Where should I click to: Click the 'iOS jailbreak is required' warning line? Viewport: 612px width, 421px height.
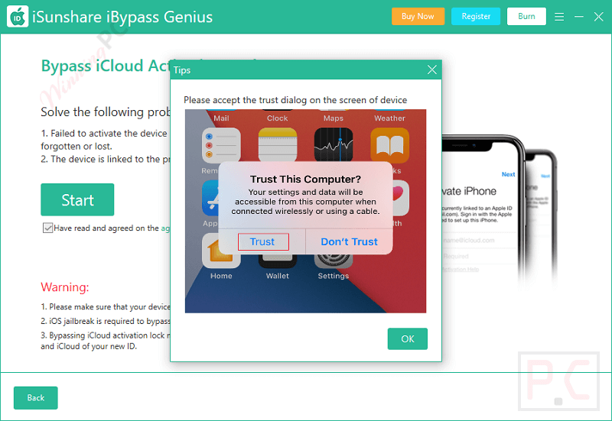(x=106, y=321)
